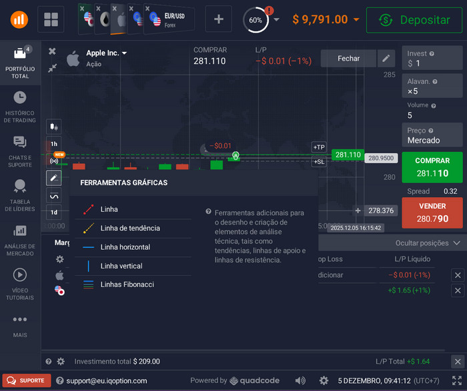
Task: Open the 1h candle interval selector
Action: 54,144
